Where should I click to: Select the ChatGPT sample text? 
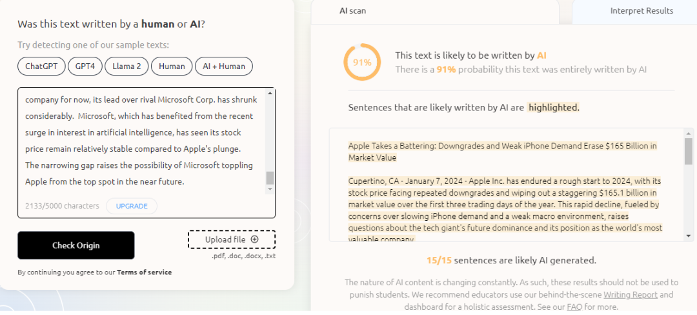41,66
